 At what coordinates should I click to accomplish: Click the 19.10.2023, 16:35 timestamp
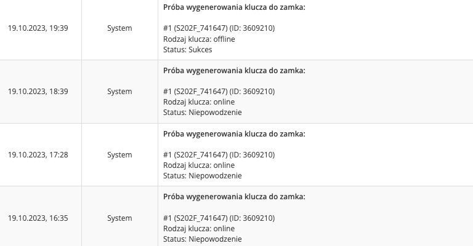pyautogui.click(x=38, y=218)
